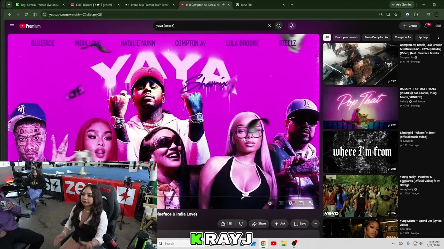Click the Create button
Viewport: 444px width, 249px height.
coord(410,26)
